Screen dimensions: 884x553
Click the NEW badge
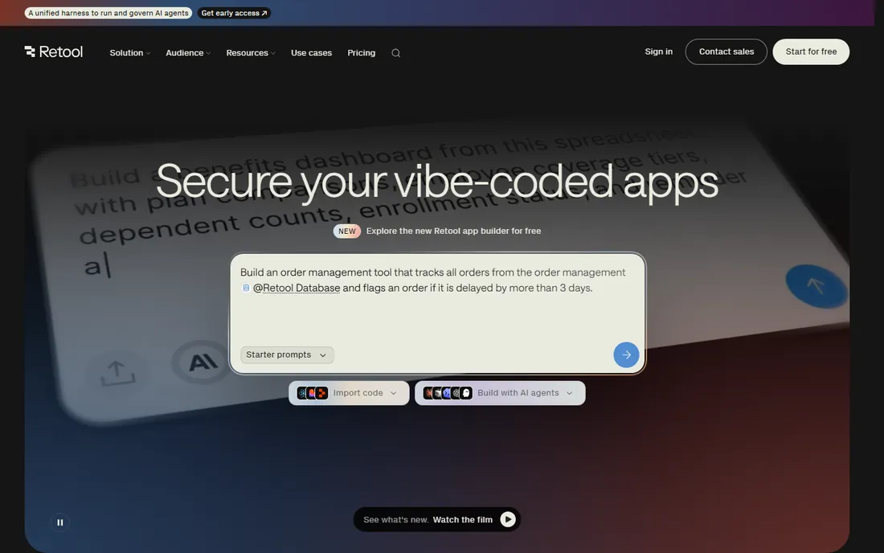point(346,231)
